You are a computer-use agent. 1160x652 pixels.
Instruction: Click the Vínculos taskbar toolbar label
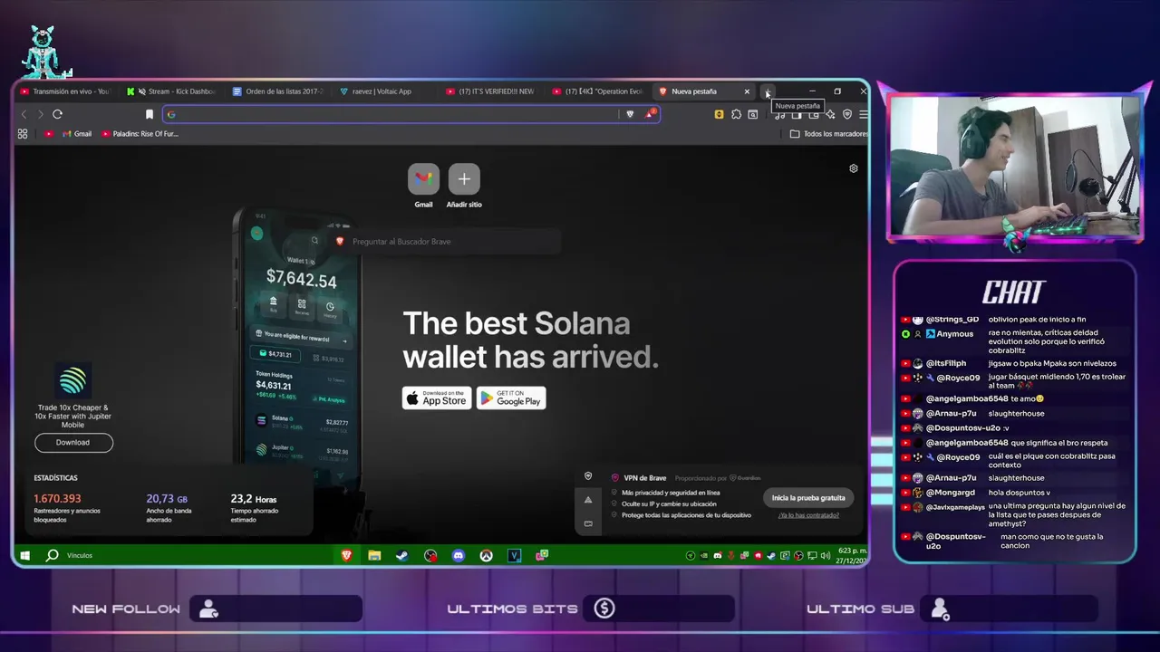pos(80,555)
